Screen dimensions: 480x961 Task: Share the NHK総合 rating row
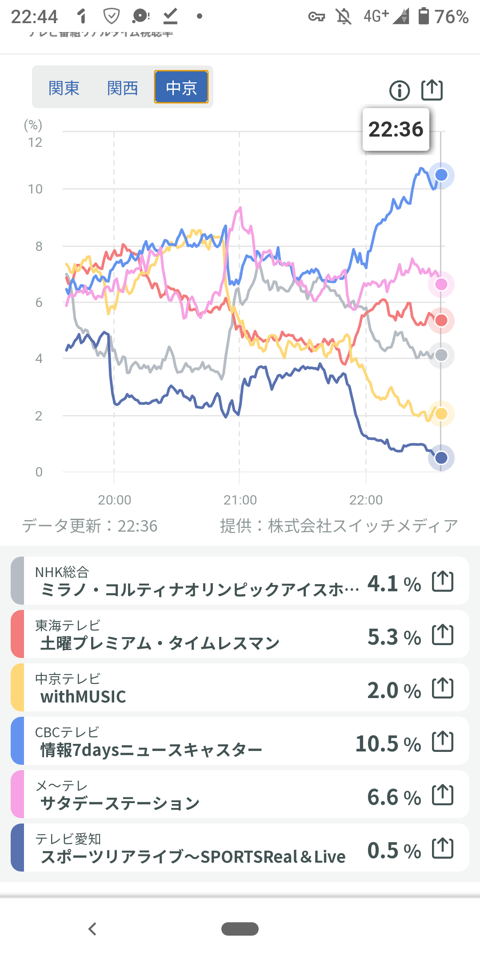[x=443, y=581]
